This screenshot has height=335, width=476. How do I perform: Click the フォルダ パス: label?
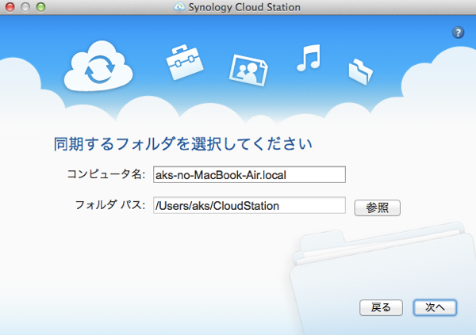[110, 205]
